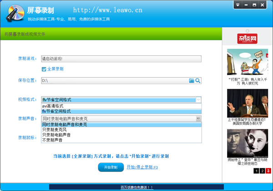Choose 只录制麦克风 in the sound list
The image size is (273, 191).
(55, 130)
